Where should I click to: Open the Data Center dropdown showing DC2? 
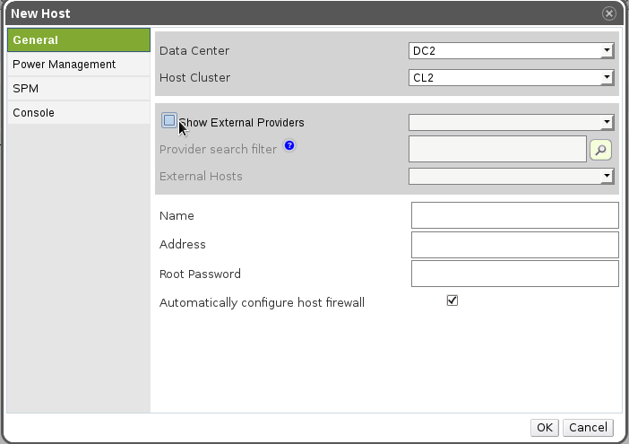tap(511, 51)
